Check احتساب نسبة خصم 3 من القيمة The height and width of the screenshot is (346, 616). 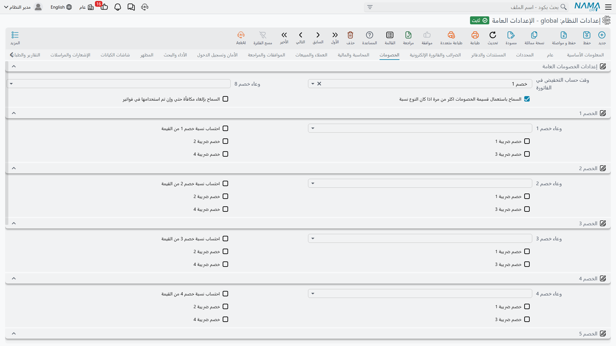point(226,239)
